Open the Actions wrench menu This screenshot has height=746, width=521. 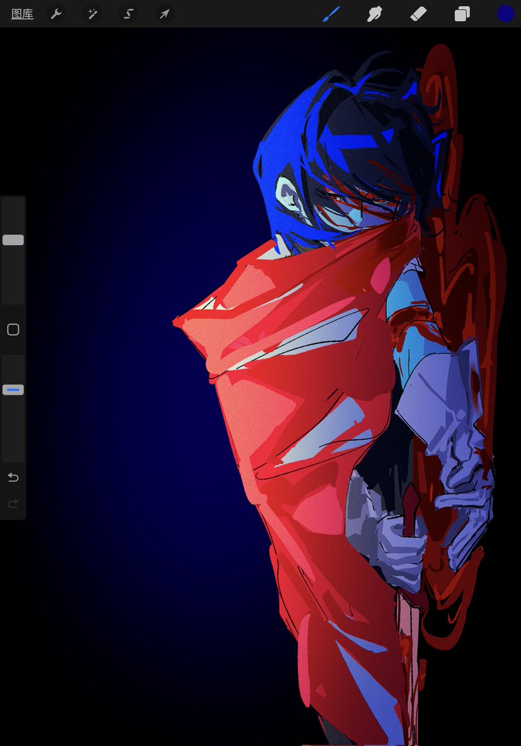click(x=57, y=14)
